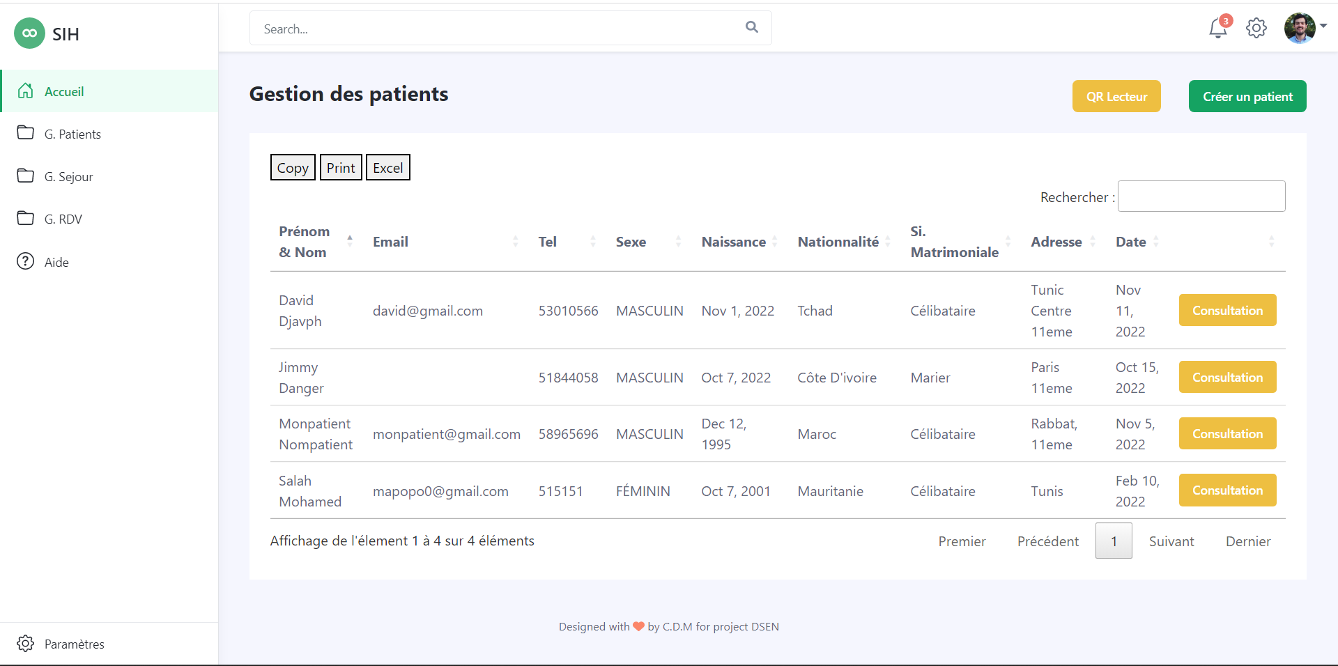
Task: Focus the Rechercher input field
Action: [1201, 196]
